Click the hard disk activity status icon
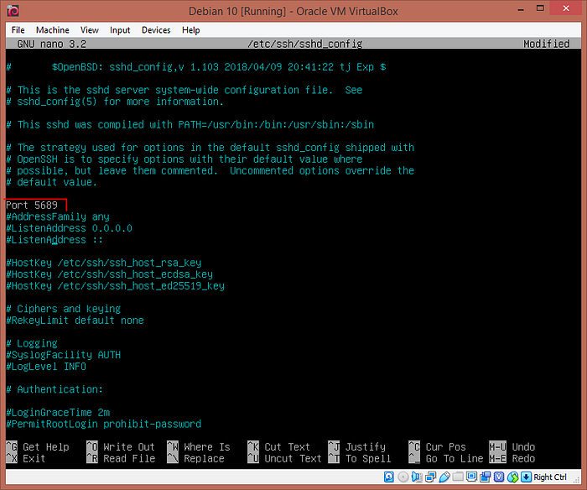The height and width of the screenshot is (490, 587). pyautogui.click(x=389, y=477)
